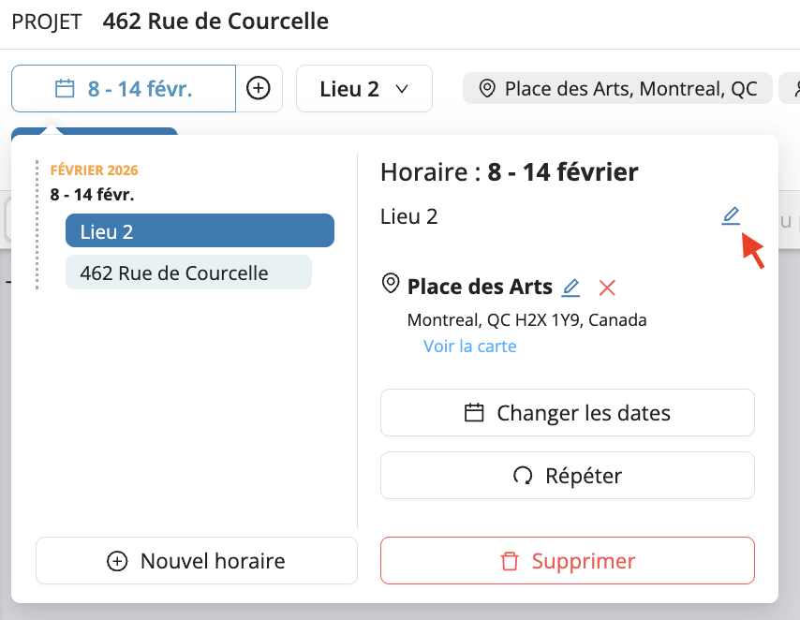Open the 8 - 14 févr. date selector
The image size is (800, 620).
click(124, 89)
